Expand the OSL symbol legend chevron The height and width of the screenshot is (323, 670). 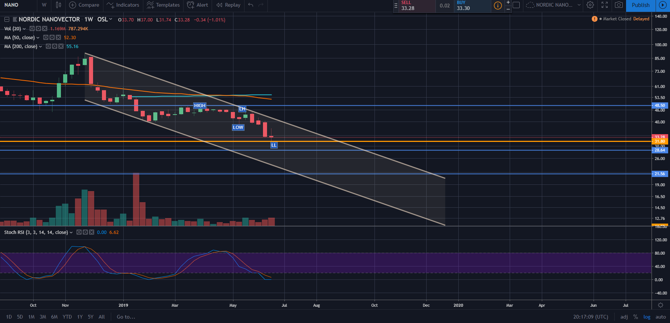coord(110,19)
